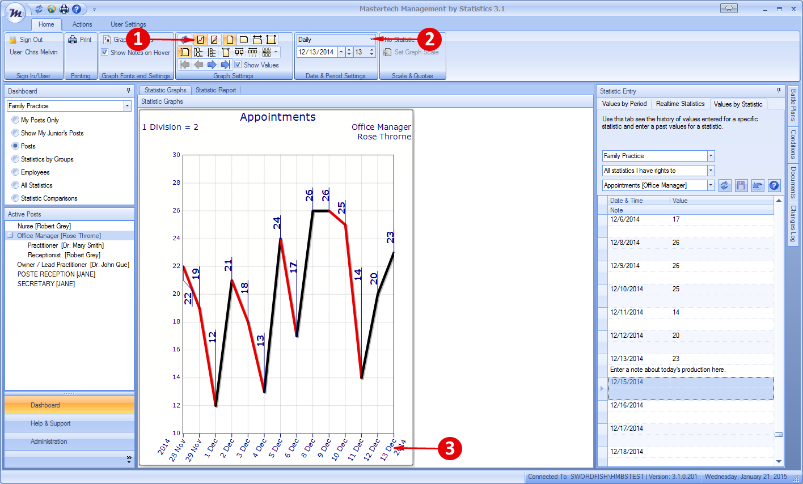The height and width of the screenshot is (484, 803).
Task: Collapse the Office Manager [Rose Throrne] tree node
Action: tap(10, 235)
